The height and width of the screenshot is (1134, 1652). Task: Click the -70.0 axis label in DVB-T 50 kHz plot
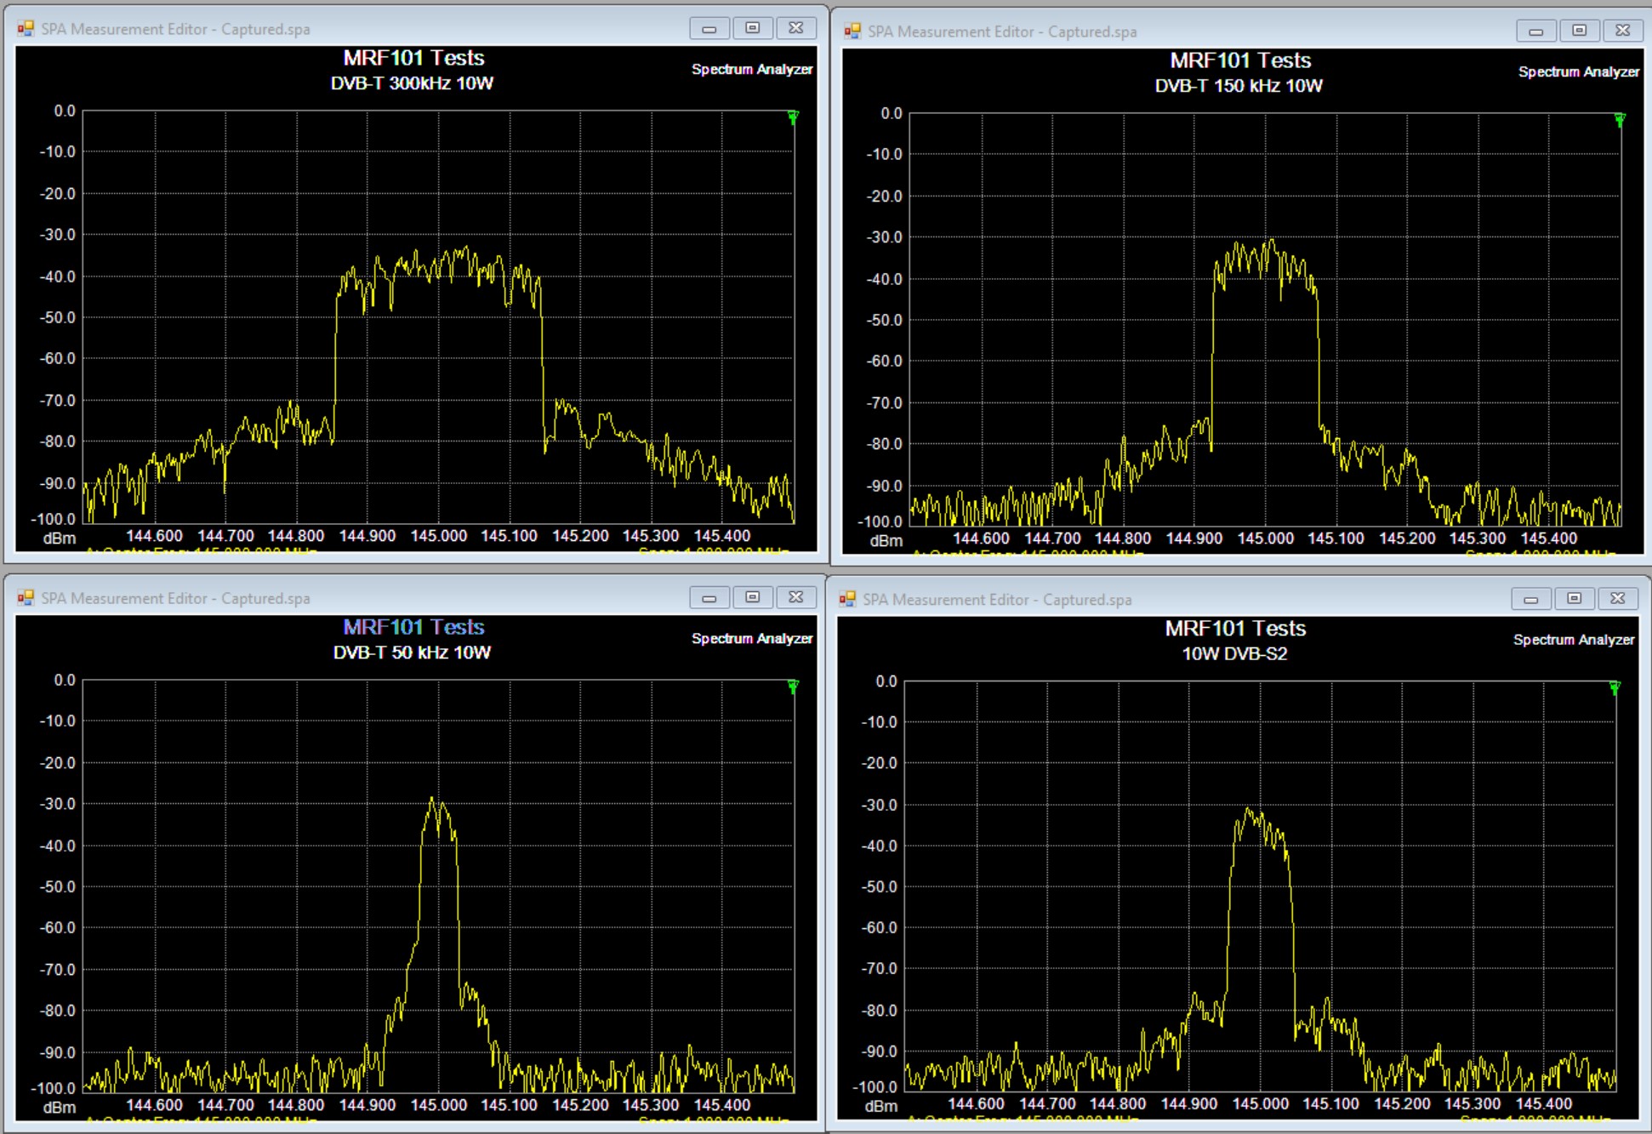tap(58, 970)
